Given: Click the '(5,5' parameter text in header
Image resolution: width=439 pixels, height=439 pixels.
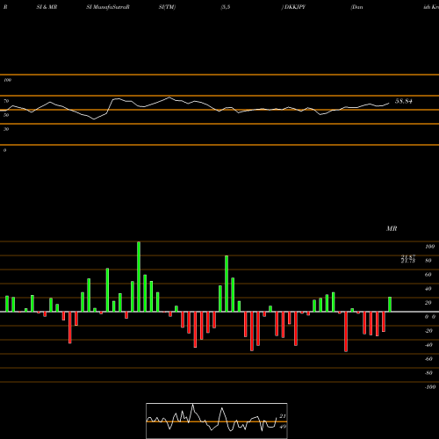Looking at the screenshot, I should pos(226,7).
